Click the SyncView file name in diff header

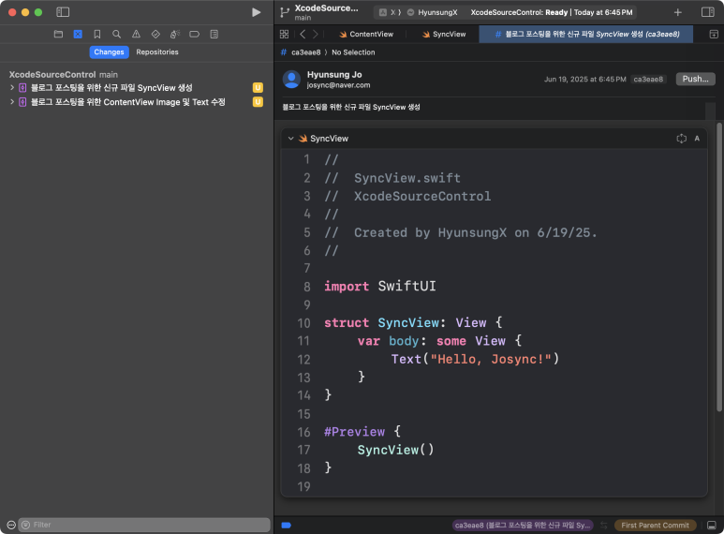329,139
